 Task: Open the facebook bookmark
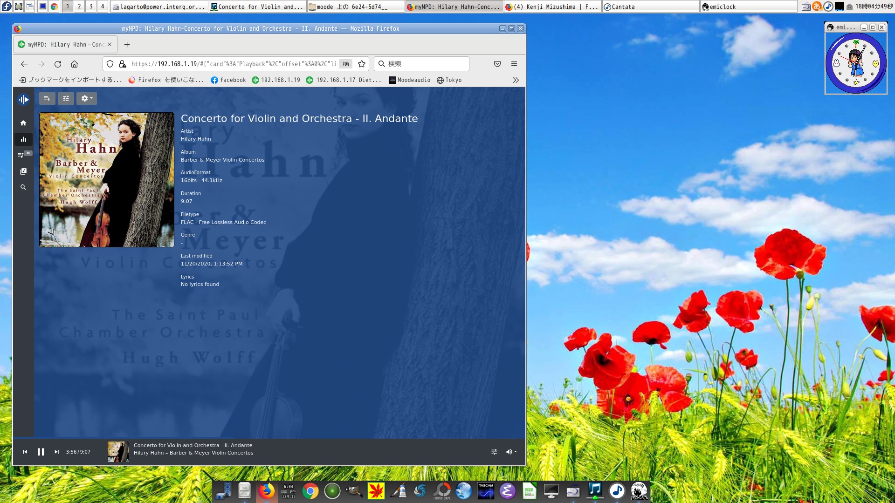(x=228, y=80)
